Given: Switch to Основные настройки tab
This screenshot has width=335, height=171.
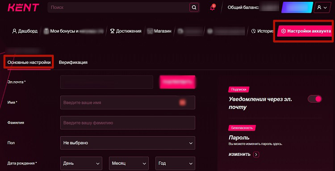Looking at the screenshot, I should [29, 63].
